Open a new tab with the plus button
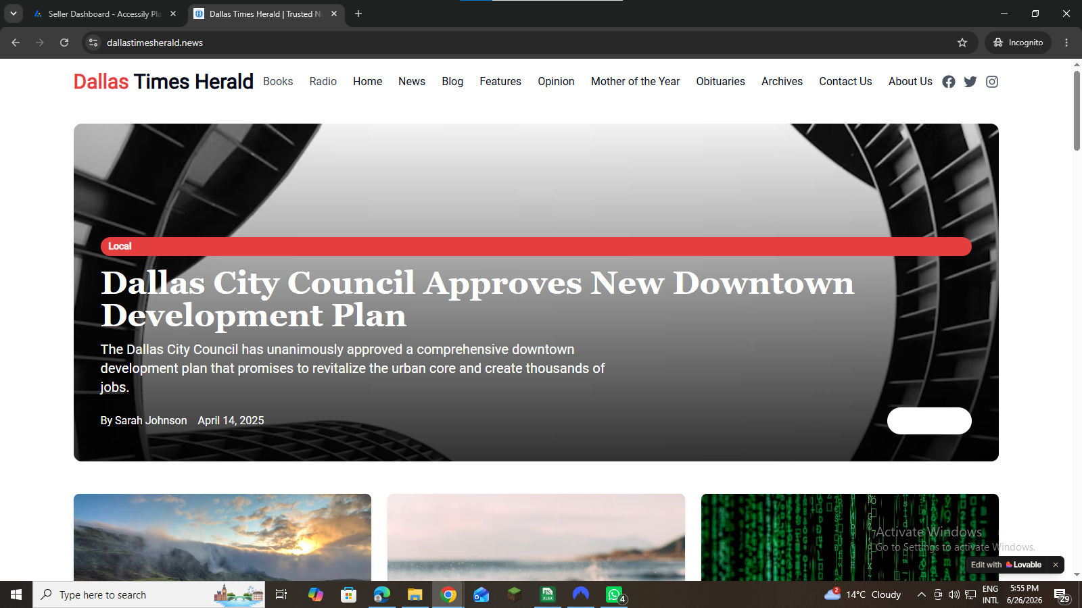 (358, 14)
